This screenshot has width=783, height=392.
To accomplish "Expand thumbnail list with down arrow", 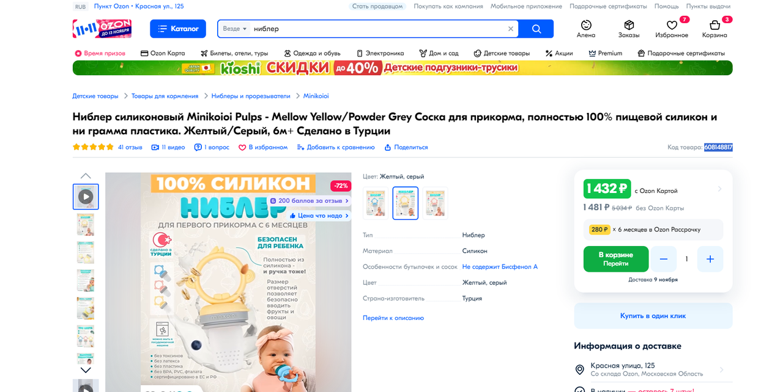I will [x=86, y=370].
